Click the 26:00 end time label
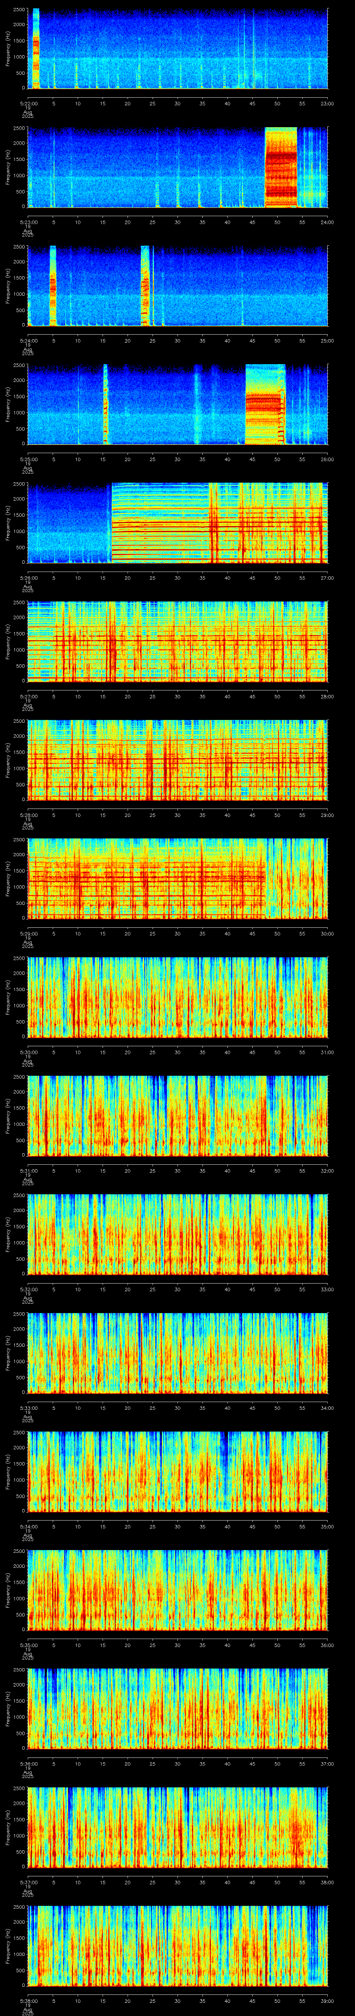The width and height of the screenshot is (355, 2016). click(x=327, y=459)
